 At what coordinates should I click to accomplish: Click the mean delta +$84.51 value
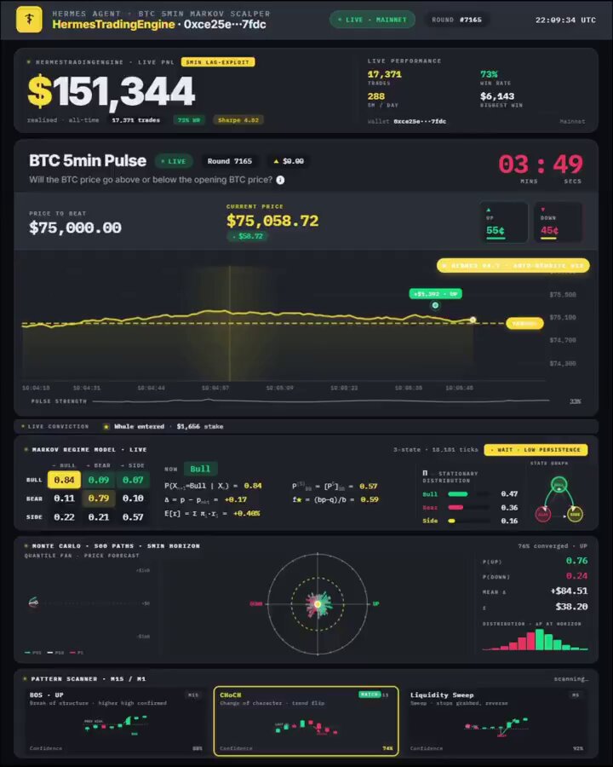click(569, 591)
